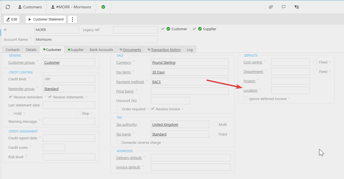This screenshot has width=344, height=179.
Task: Click help mark beside Risk level
Action: (x=26, y=156)
